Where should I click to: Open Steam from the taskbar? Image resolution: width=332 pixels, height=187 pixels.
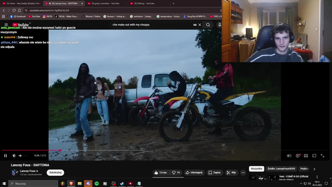tap(122, 184)
